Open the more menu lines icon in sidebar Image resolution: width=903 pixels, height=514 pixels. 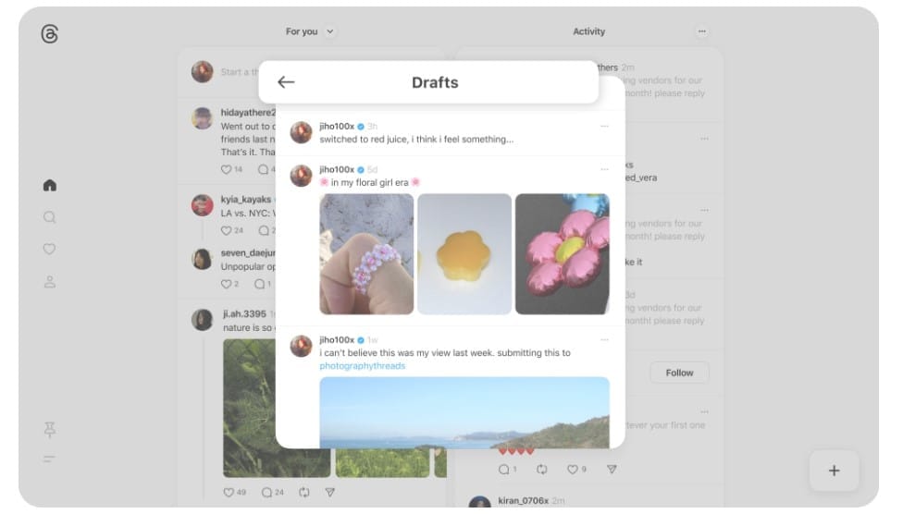[x=50, y=459]
